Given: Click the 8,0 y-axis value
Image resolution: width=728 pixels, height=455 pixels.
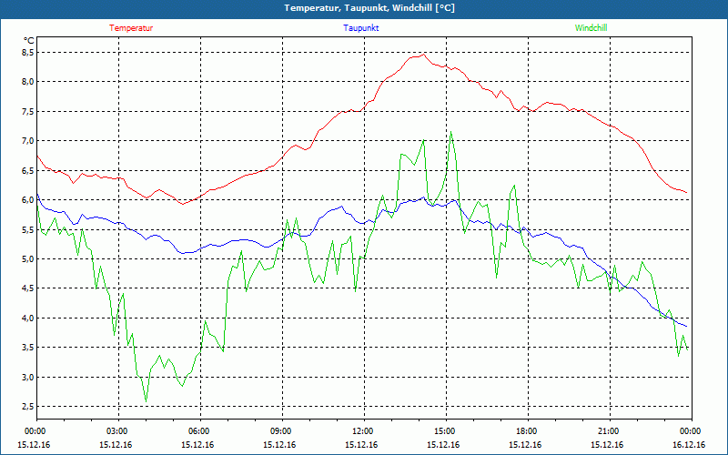Looking at the screenshot, I should [x=28, y=82].
